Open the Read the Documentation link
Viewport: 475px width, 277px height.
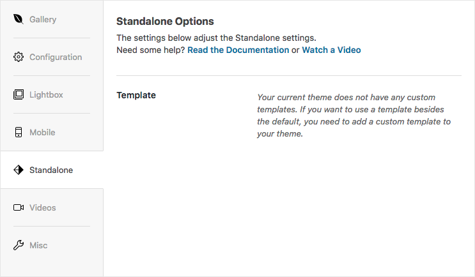pos(238,50)
